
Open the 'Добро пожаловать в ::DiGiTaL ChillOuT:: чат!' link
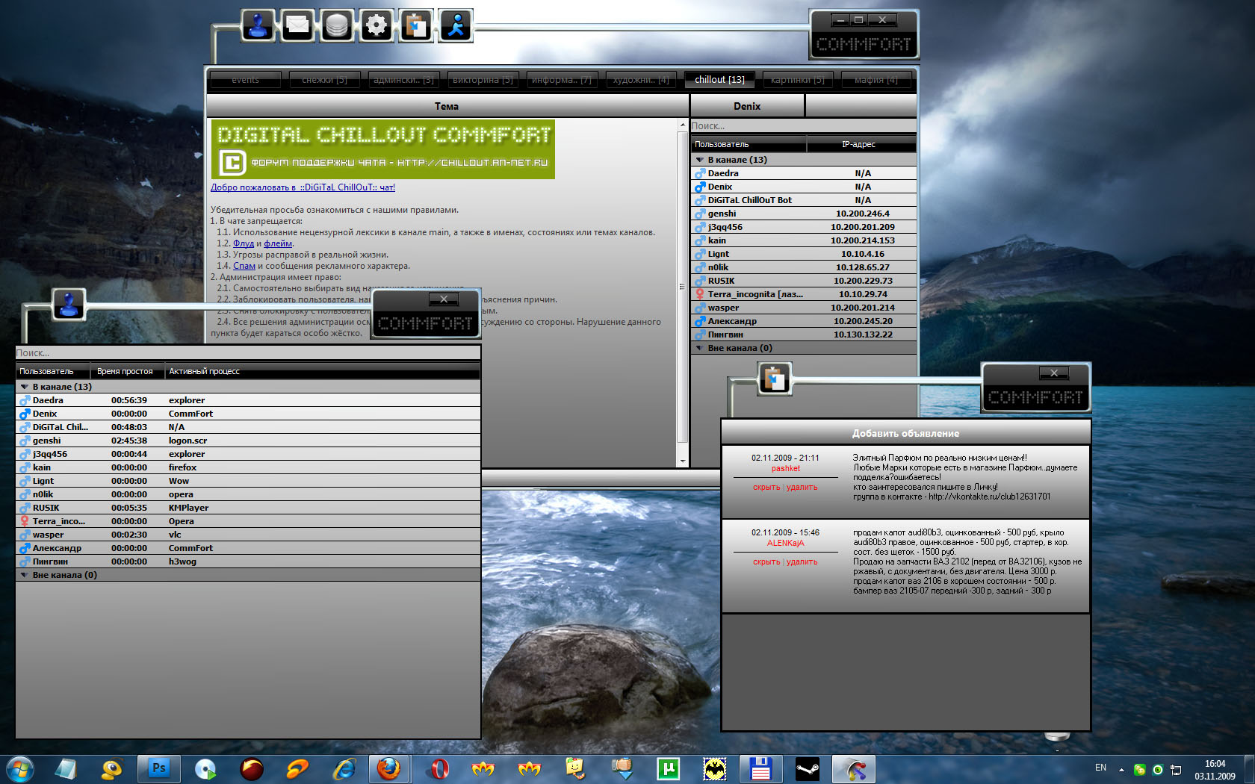[x=303, y=187]
